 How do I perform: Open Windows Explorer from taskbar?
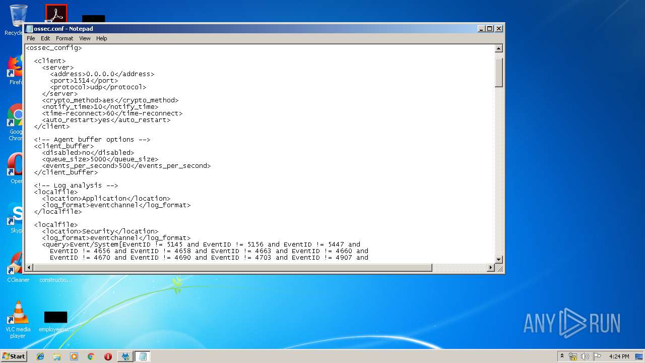[57, 356]
